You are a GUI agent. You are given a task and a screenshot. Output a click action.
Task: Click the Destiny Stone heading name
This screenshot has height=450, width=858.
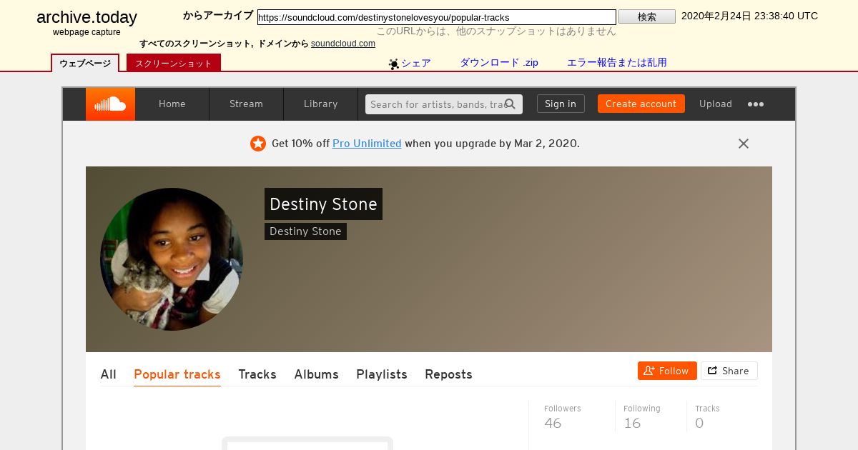point(323,204)
